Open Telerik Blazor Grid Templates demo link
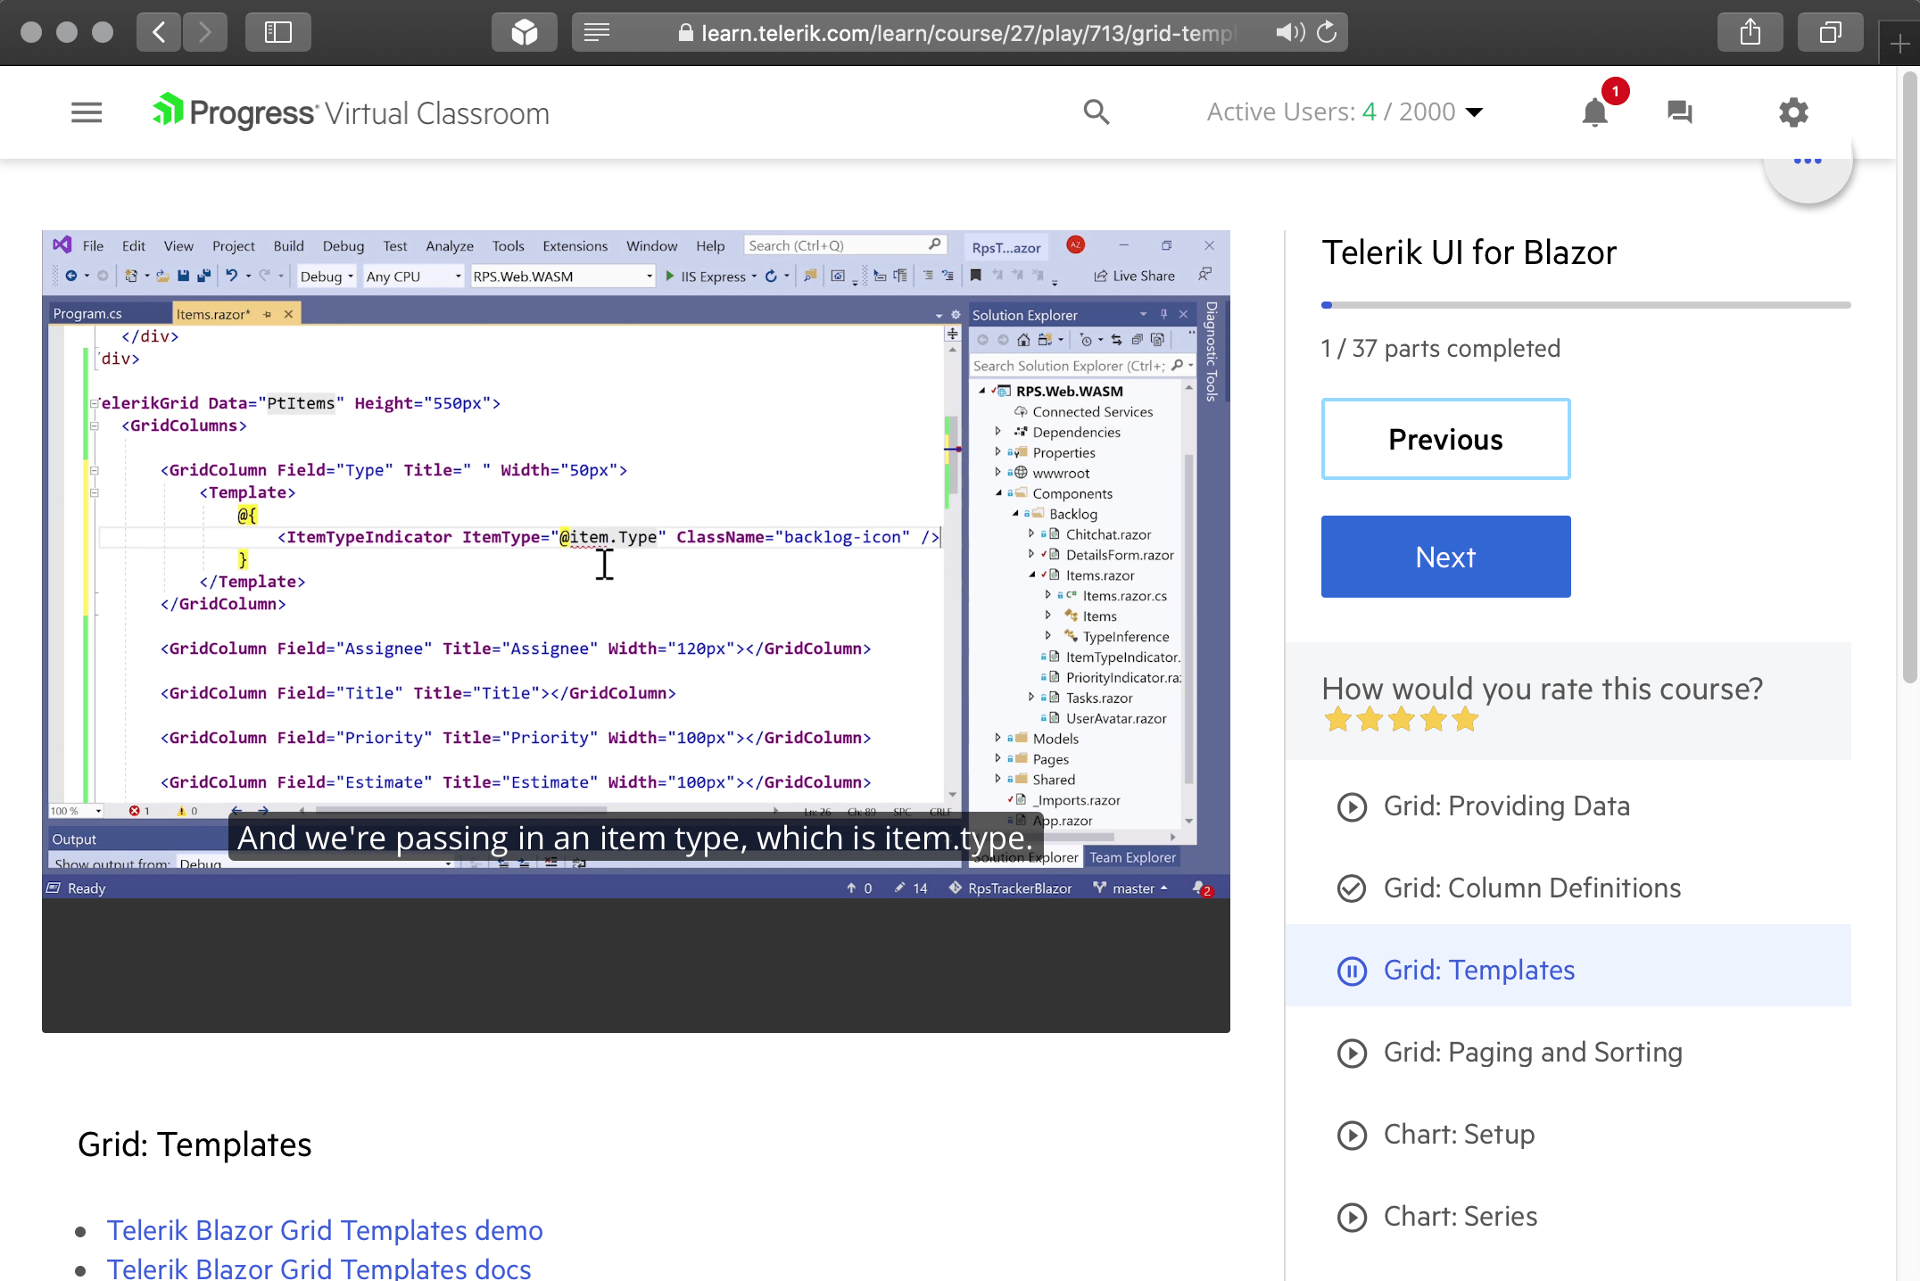The height and width of the screenshot is (1281, 1920). pos(325,1230)
